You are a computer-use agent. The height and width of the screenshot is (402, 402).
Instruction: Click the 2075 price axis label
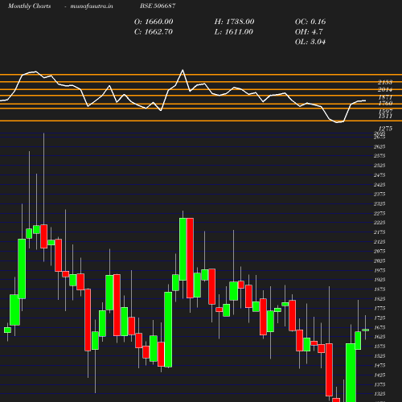[x=379, y=251]
